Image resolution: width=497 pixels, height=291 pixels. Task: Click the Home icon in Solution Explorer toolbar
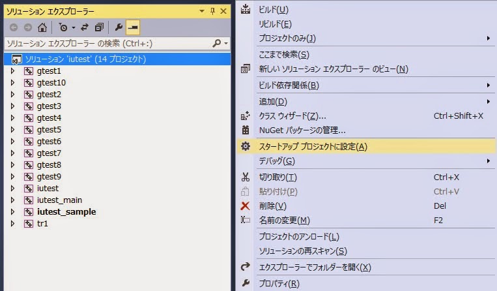tap(42, 27)
